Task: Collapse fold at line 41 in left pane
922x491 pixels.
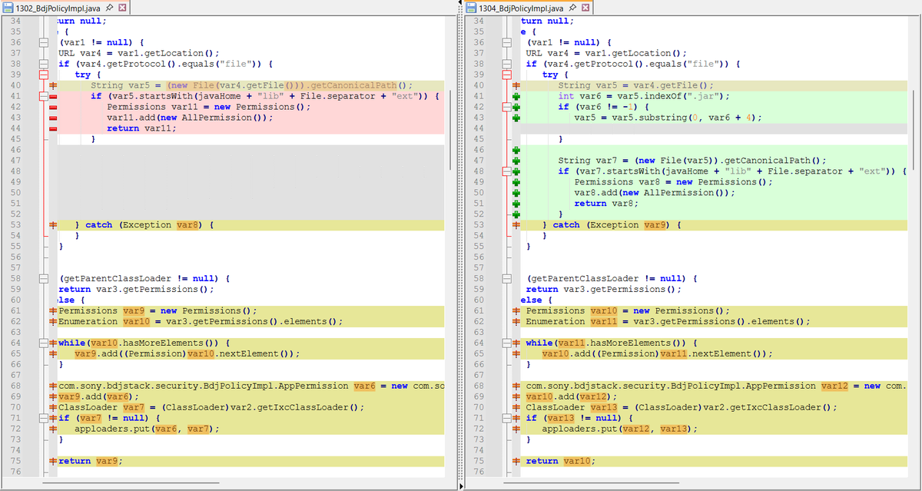Action: tap(44, 96)
